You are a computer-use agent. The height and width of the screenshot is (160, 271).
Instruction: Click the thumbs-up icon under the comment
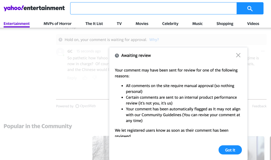click(x=85, y=78)
